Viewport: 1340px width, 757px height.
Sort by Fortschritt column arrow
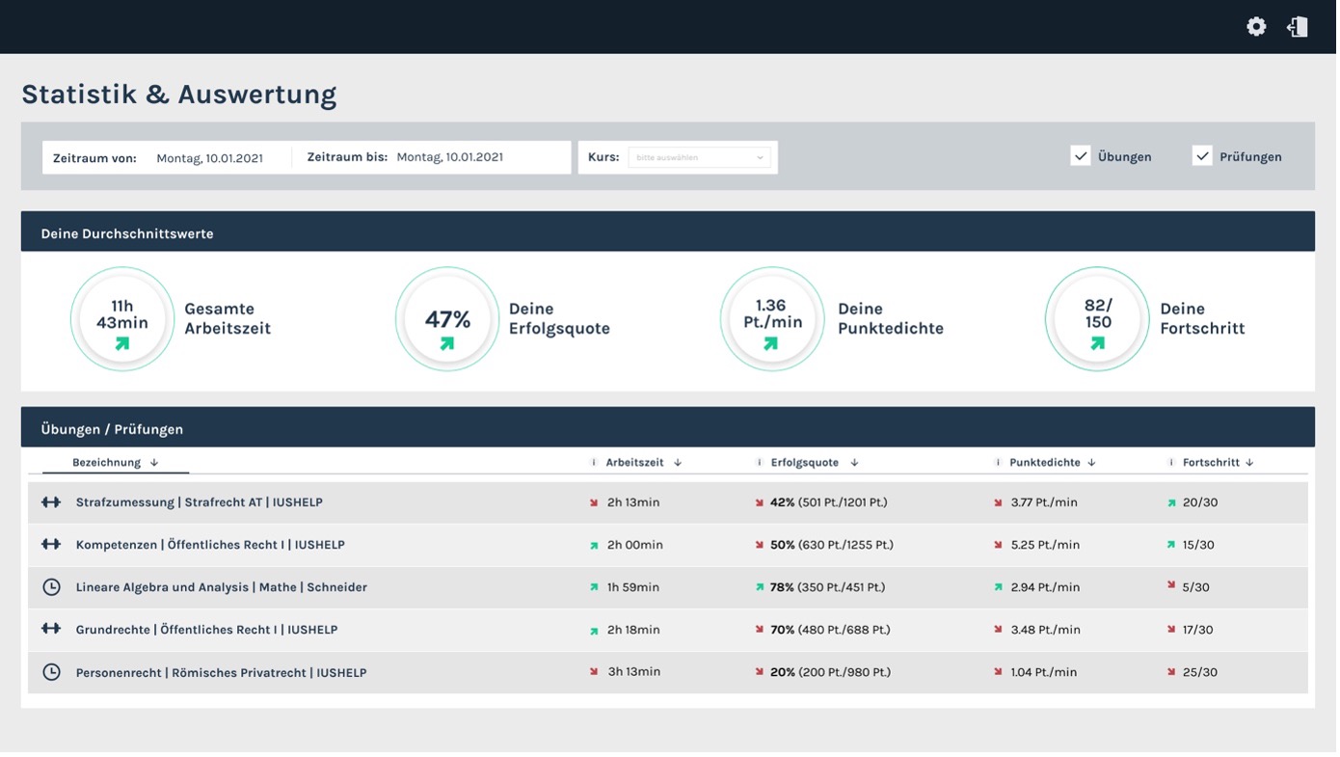click(x=1249, y=463)
